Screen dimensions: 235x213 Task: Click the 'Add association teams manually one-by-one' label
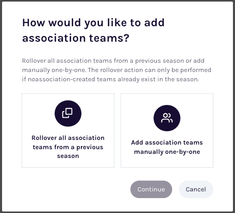[x=167, y=147]
